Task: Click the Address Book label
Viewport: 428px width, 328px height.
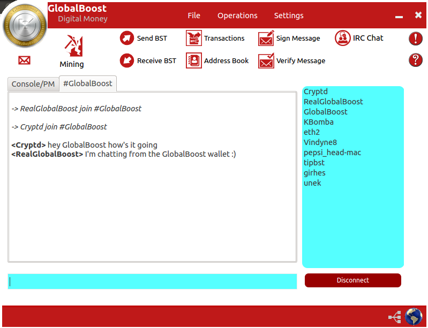Action: (x=226, y=61)
